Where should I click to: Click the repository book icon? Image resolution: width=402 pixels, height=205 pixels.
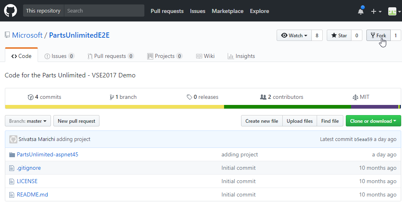(7, 35)
